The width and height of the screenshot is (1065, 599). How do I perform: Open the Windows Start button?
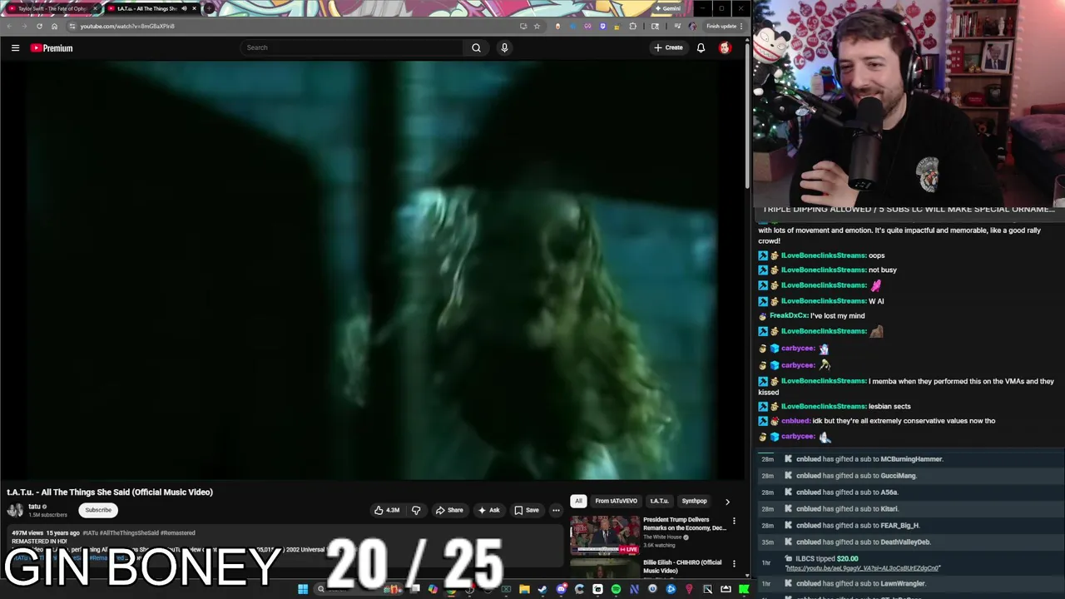303,589
